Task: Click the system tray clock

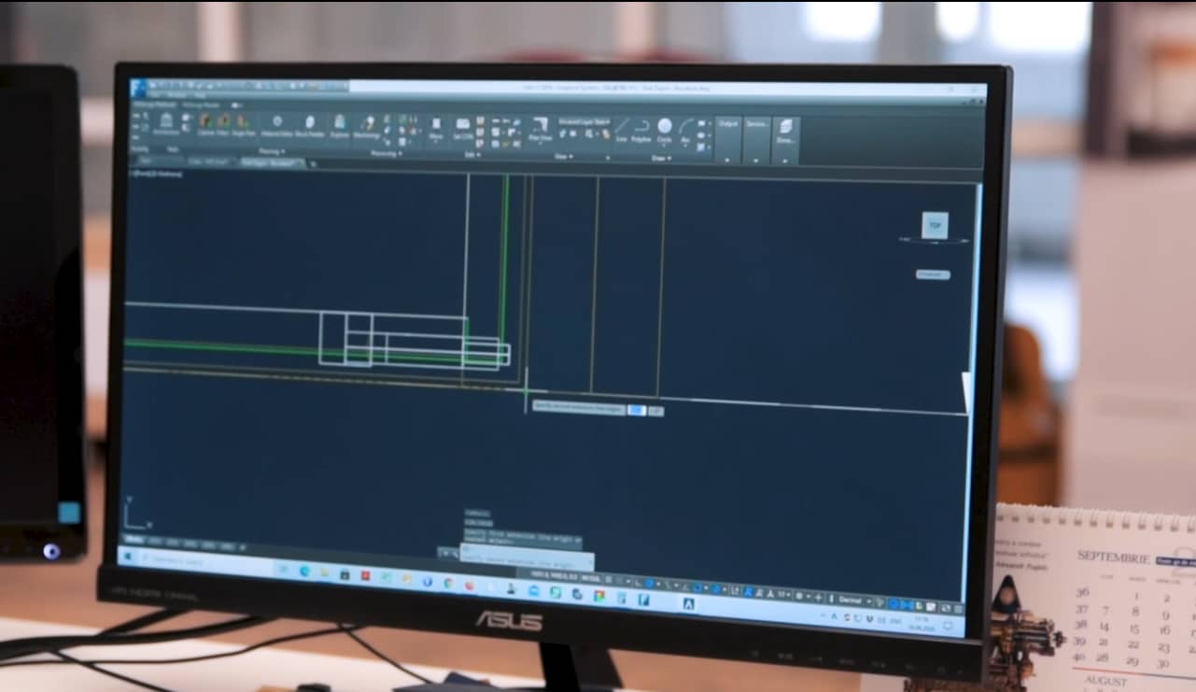Action: coord(922,623)
